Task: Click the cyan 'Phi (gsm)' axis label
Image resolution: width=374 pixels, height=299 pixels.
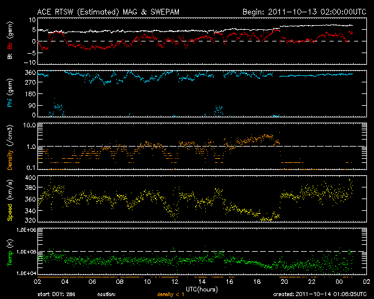Action: pos(10,93)
